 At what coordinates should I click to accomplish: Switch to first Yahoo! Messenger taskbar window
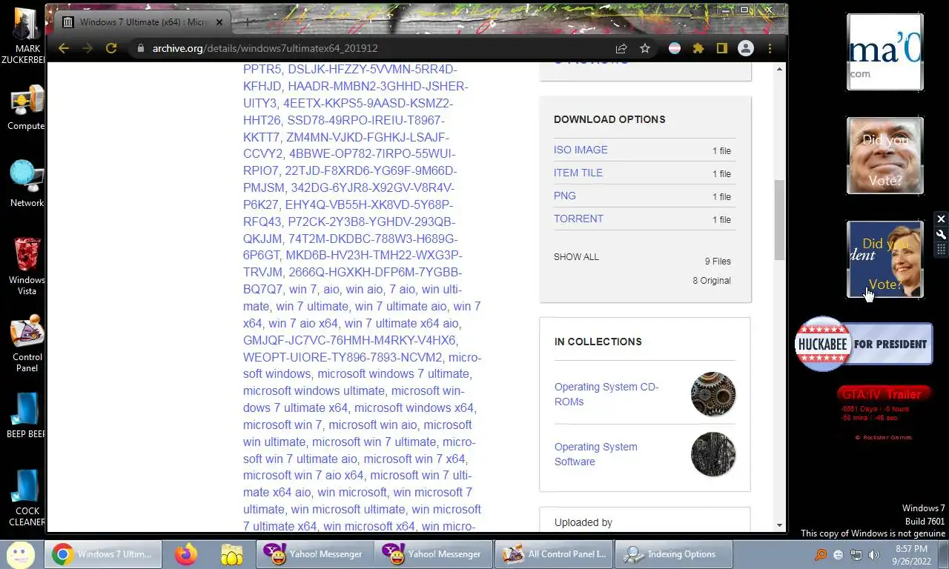coord(314,553)
